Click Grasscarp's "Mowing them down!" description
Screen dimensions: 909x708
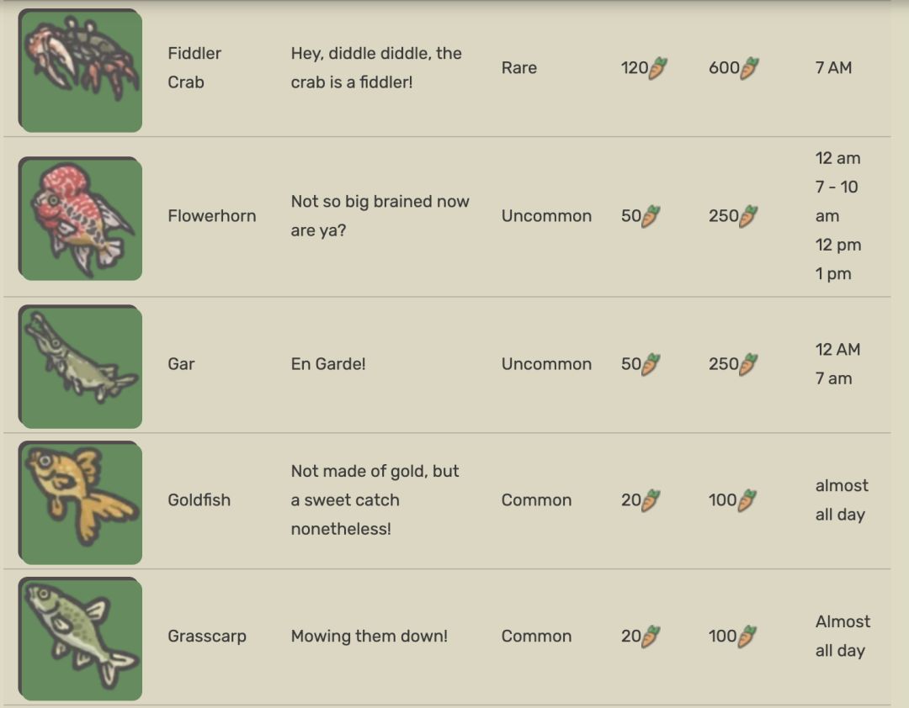pos(369,637)
